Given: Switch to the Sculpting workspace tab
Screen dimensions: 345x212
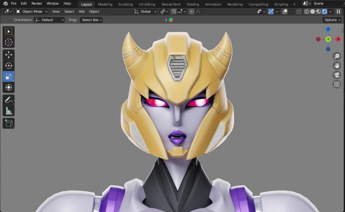Looking at the screenshot, I should (125, 4).
